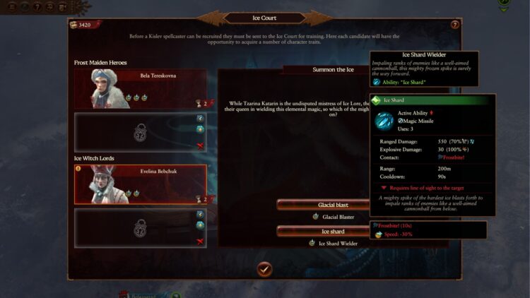
Task: Click the question mark advice icon in top bar
Action: point(37,7)
